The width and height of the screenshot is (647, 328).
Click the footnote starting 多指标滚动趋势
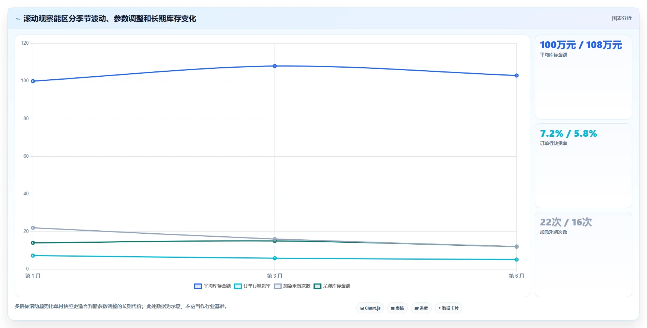pyautogui.click(x=122, y=307)
